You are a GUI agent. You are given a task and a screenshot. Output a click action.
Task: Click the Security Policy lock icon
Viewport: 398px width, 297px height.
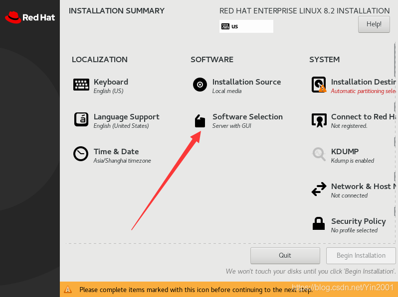pos(319,223)
